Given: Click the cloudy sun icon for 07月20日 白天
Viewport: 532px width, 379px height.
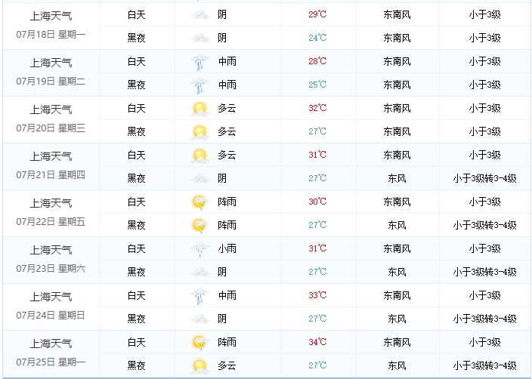Looking at the screenshot, I should tap(199, 109).
